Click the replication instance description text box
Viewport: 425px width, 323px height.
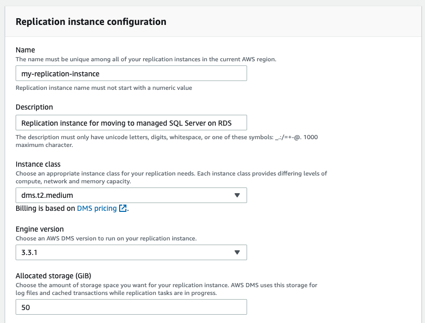131,123
